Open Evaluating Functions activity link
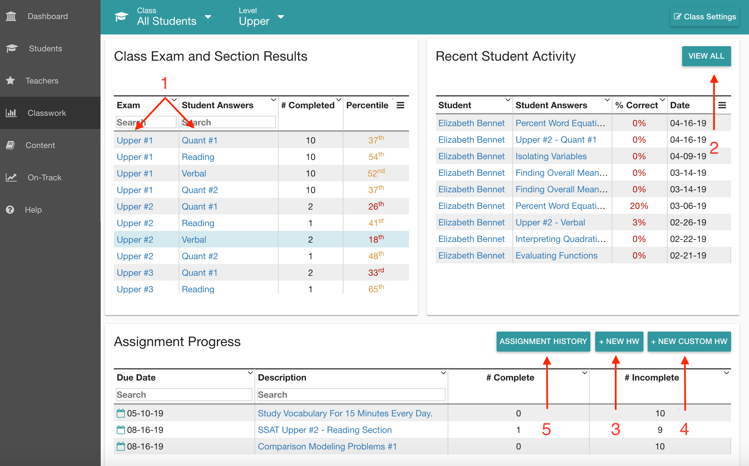Screen dimensions: 749x466 click(557, 255)
